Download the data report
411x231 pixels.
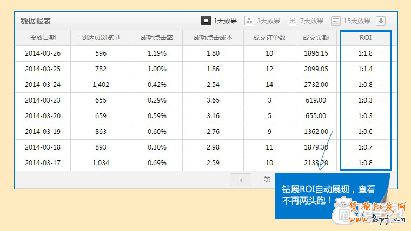point(381,21)
